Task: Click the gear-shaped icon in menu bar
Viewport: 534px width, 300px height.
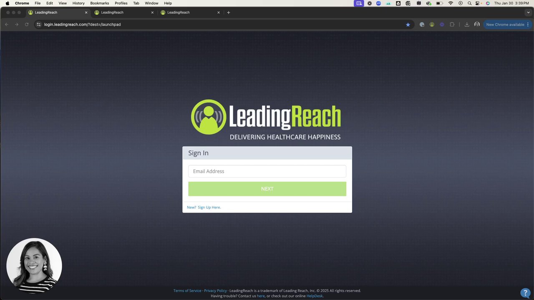Action: [370, 3]
